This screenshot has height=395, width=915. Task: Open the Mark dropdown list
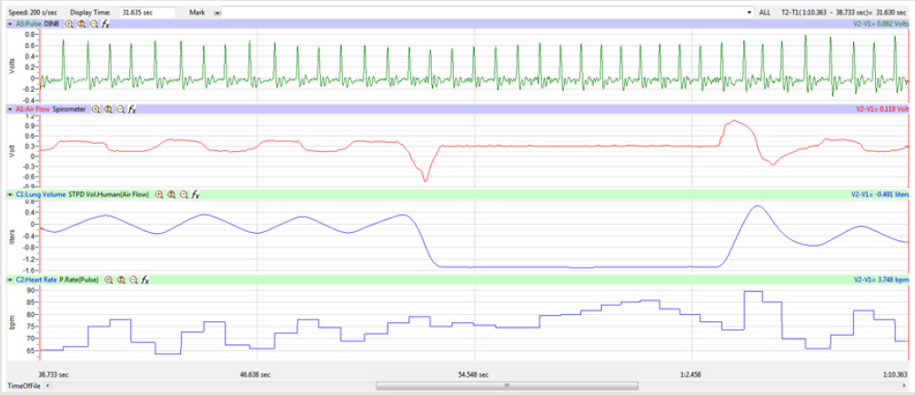coord(216,13)
